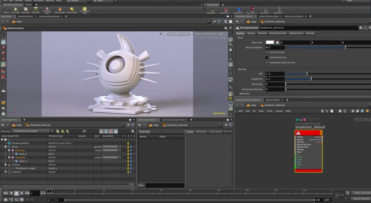Toggle visibility of Scene prim
Image resolution: width=371 pixels, height=203 pixels.
click(x=131, y=147)
